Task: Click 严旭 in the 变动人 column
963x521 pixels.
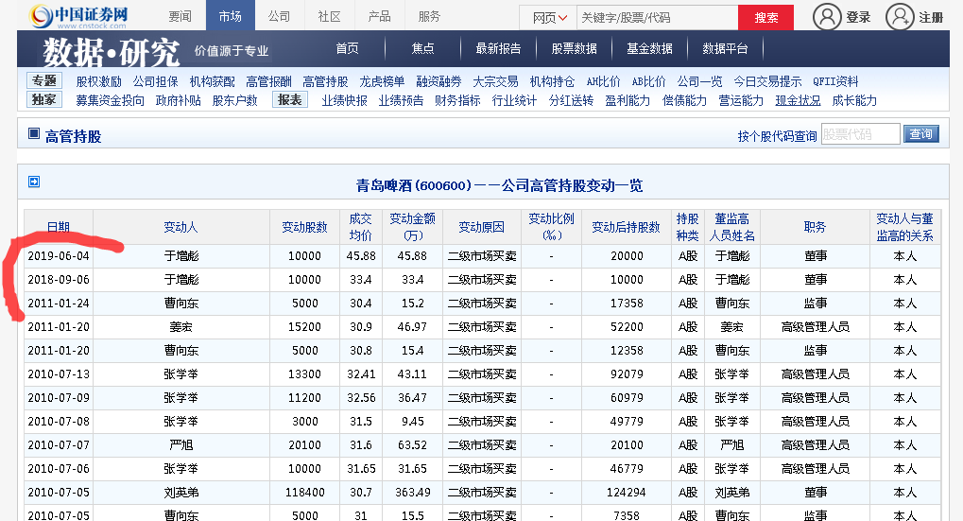Action: (x=181, y=444)
